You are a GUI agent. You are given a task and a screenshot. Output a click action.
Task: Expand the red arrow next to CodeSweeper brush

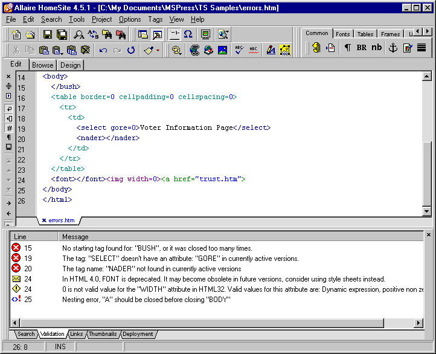point(158,51)
